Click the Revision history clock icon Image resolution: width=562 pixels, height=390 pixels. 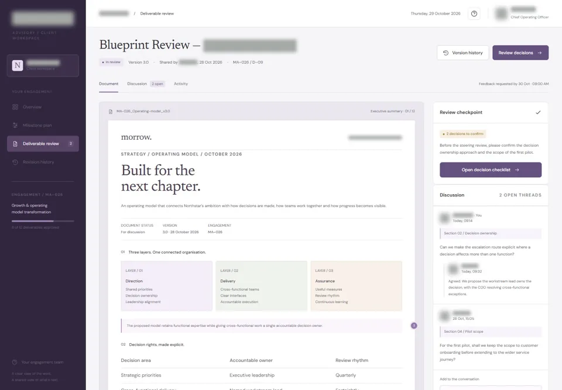point(15,162)
